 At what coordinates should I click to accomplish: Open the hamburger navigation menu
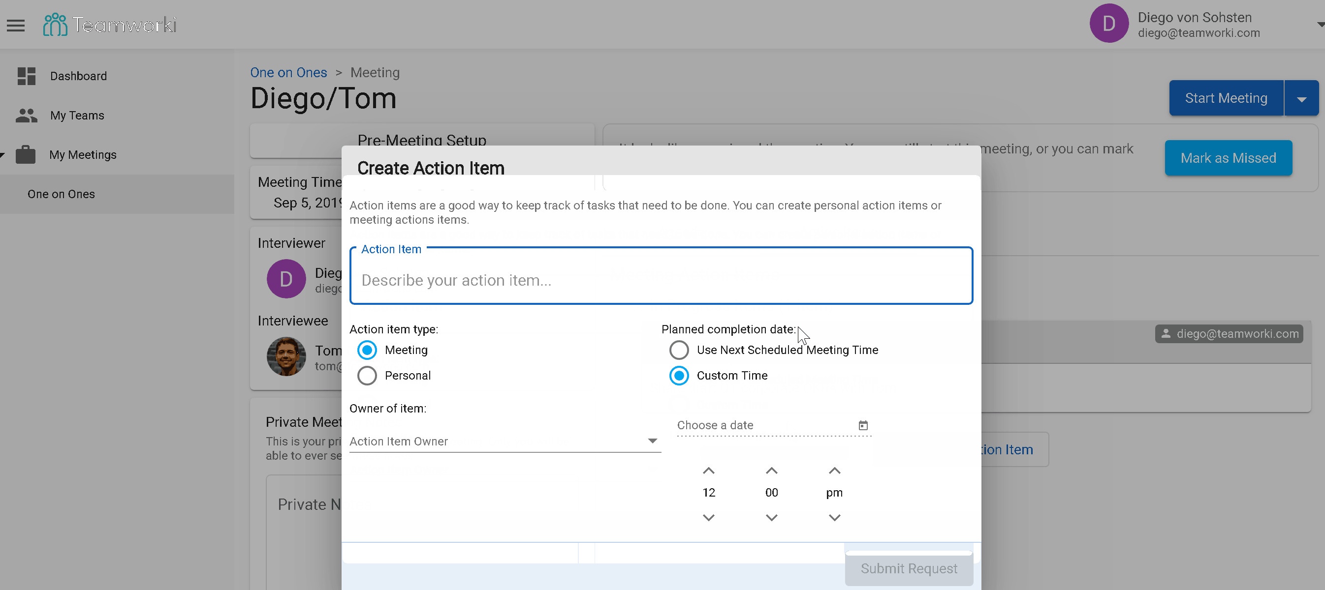click(x=15, y=25)
